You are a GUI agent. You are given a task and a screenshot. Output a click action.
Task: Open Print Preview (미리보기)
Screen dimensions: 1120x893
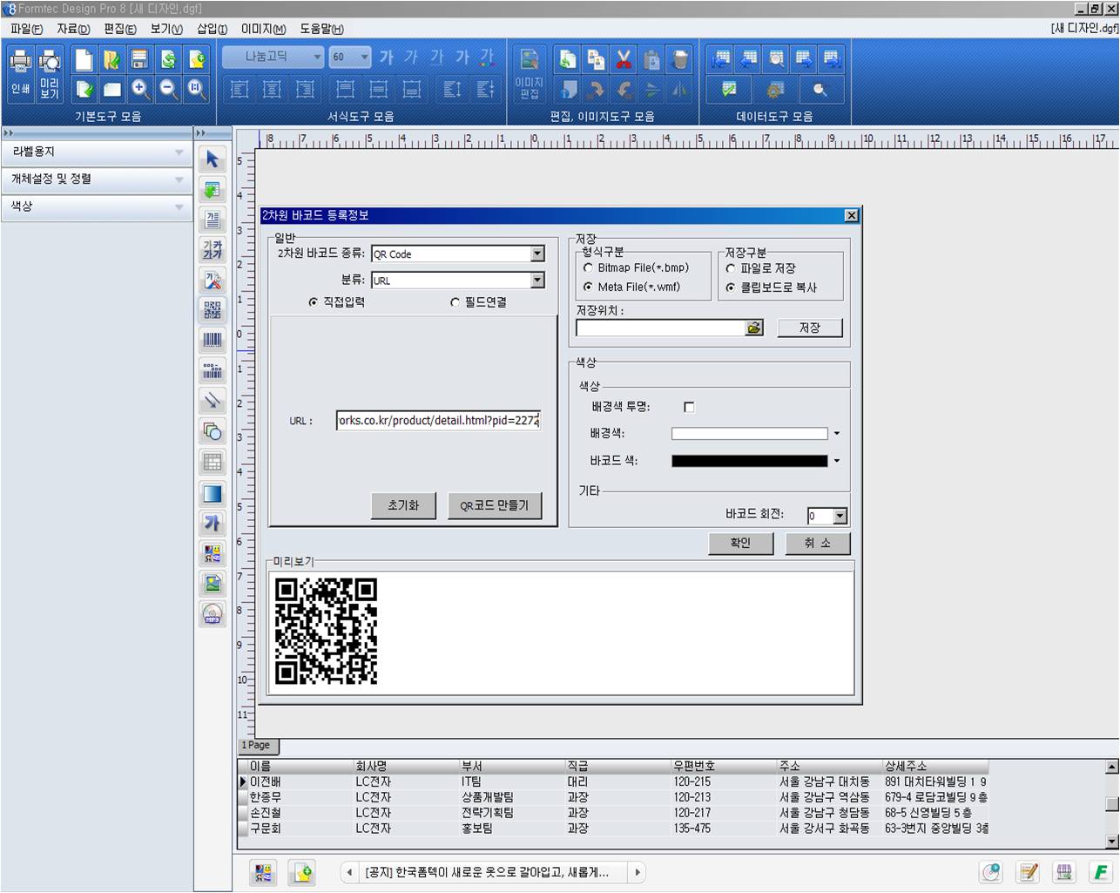pyautogui.click(x=50, y=73)
